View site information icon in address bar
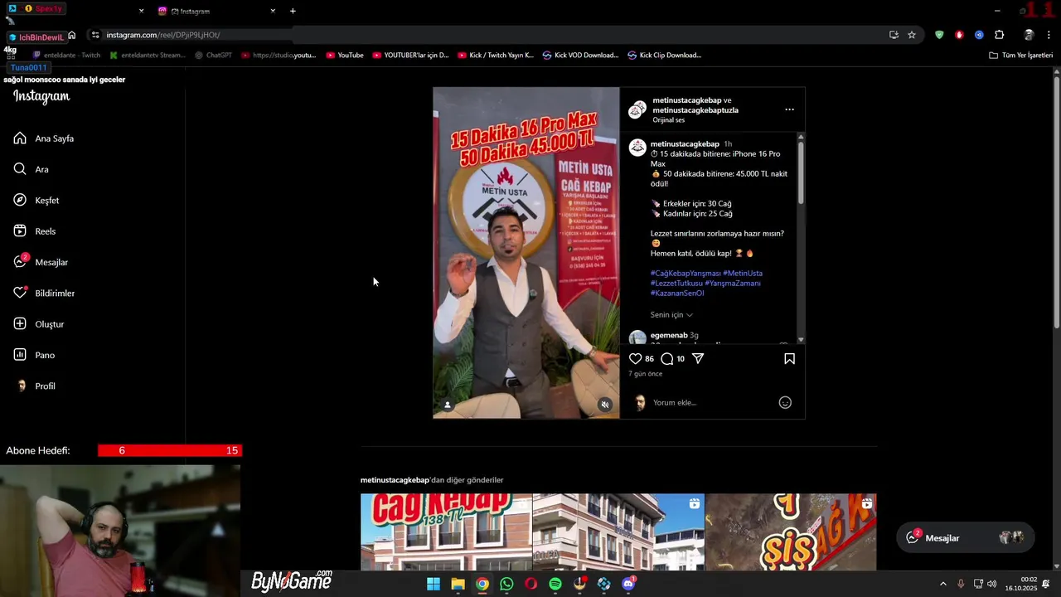Viewport: 1061px width, 597px height. coord(95,35)
